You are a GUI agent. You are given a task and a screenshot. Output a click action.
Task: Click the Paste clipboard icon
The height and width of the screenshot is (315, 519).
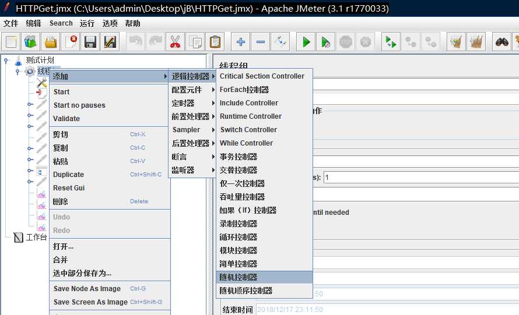(215, 42)
